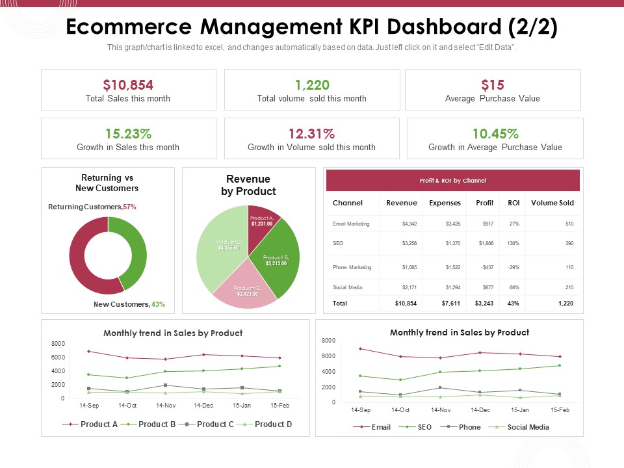Click 'Revenue by Product' chart title

[248, 185]
